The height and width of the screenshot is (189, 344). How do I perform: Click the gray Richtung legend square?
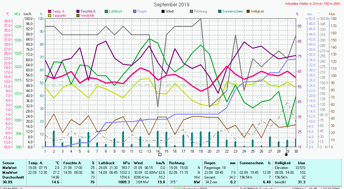(191, 11)
